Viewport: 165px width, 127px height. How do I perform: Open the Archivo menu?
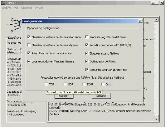pos(7,8)
